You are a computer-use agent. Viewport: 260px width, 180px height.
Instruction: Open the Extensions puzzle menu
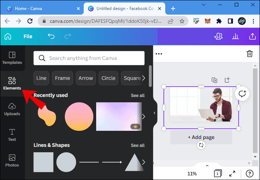(219, 21)
